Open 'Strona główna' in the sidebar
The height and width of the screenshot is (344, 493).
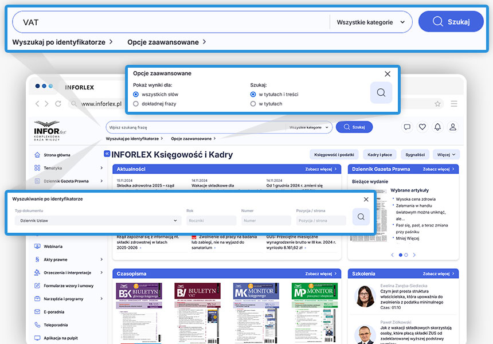pyautogui.click(x=57, y=155)
